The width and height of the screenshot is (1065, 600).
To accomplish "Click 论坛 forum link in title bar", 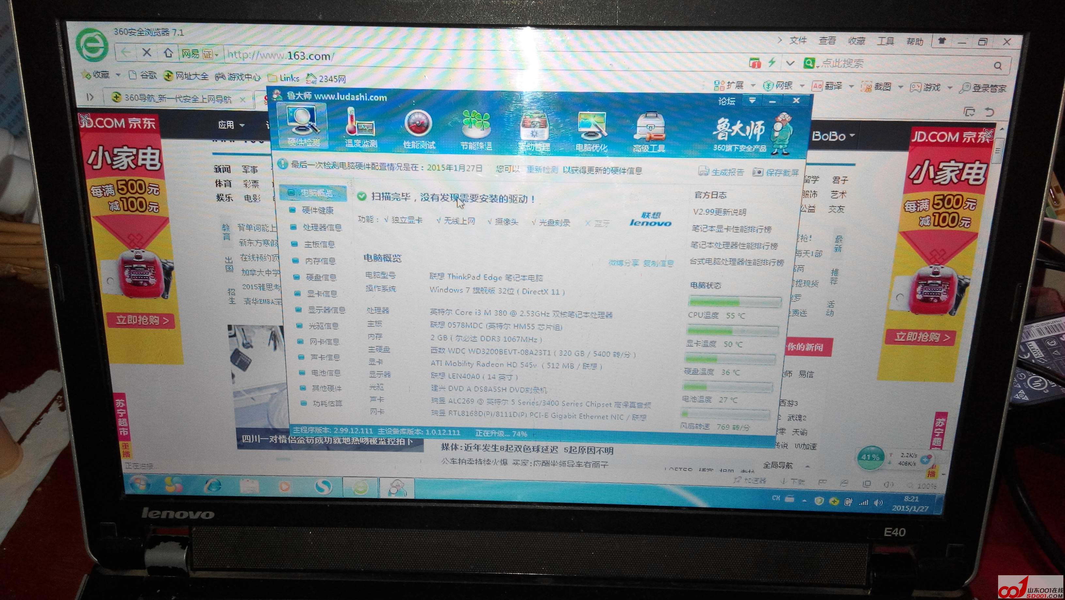I will (727, 100).
